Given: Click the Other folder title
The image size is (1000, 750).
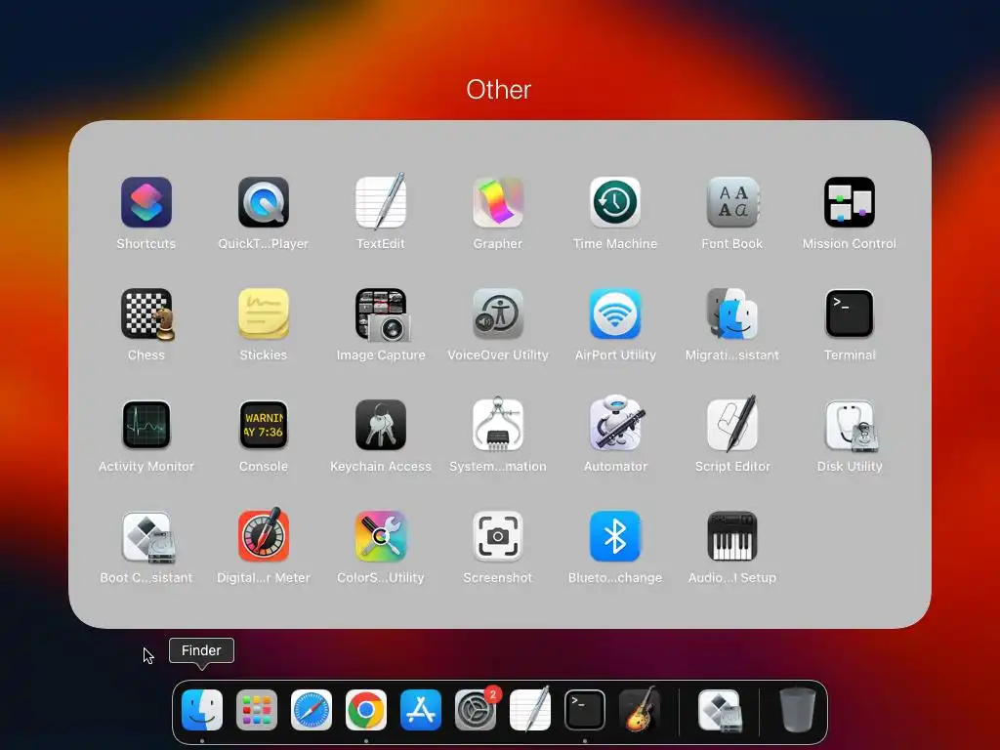Looking at the screenshot, I should point(499,90).
